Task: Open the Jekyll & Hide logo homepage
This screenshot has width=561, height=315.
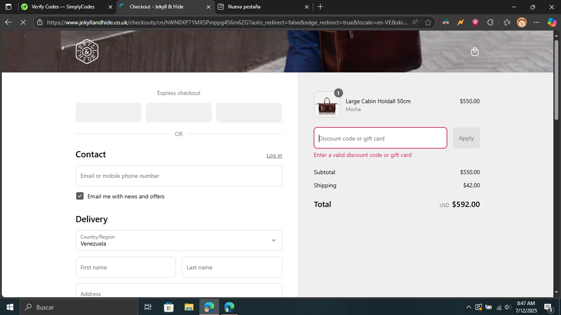Action: point(87,52)
